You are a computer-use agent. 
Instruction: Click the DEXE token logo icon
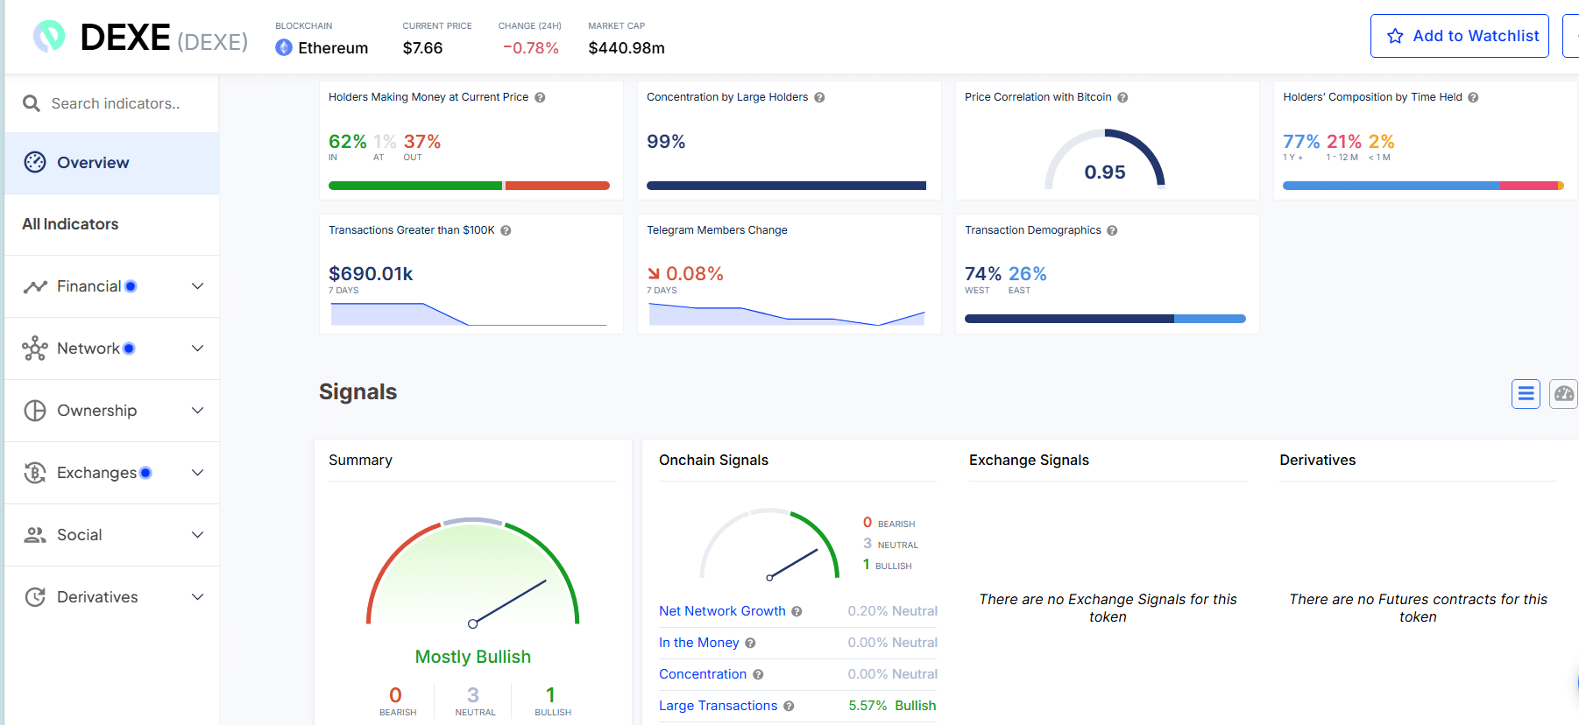(x=49, y=36)
